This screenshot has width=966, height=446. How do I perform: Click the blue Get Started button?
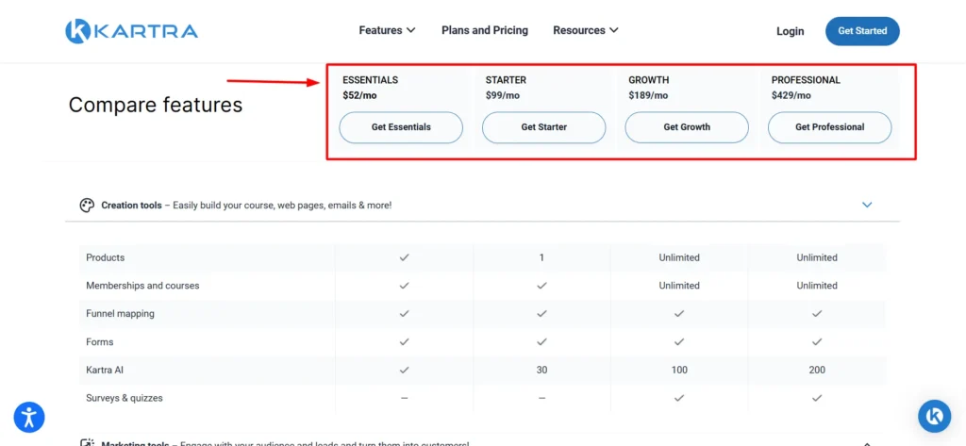point(862,31)
